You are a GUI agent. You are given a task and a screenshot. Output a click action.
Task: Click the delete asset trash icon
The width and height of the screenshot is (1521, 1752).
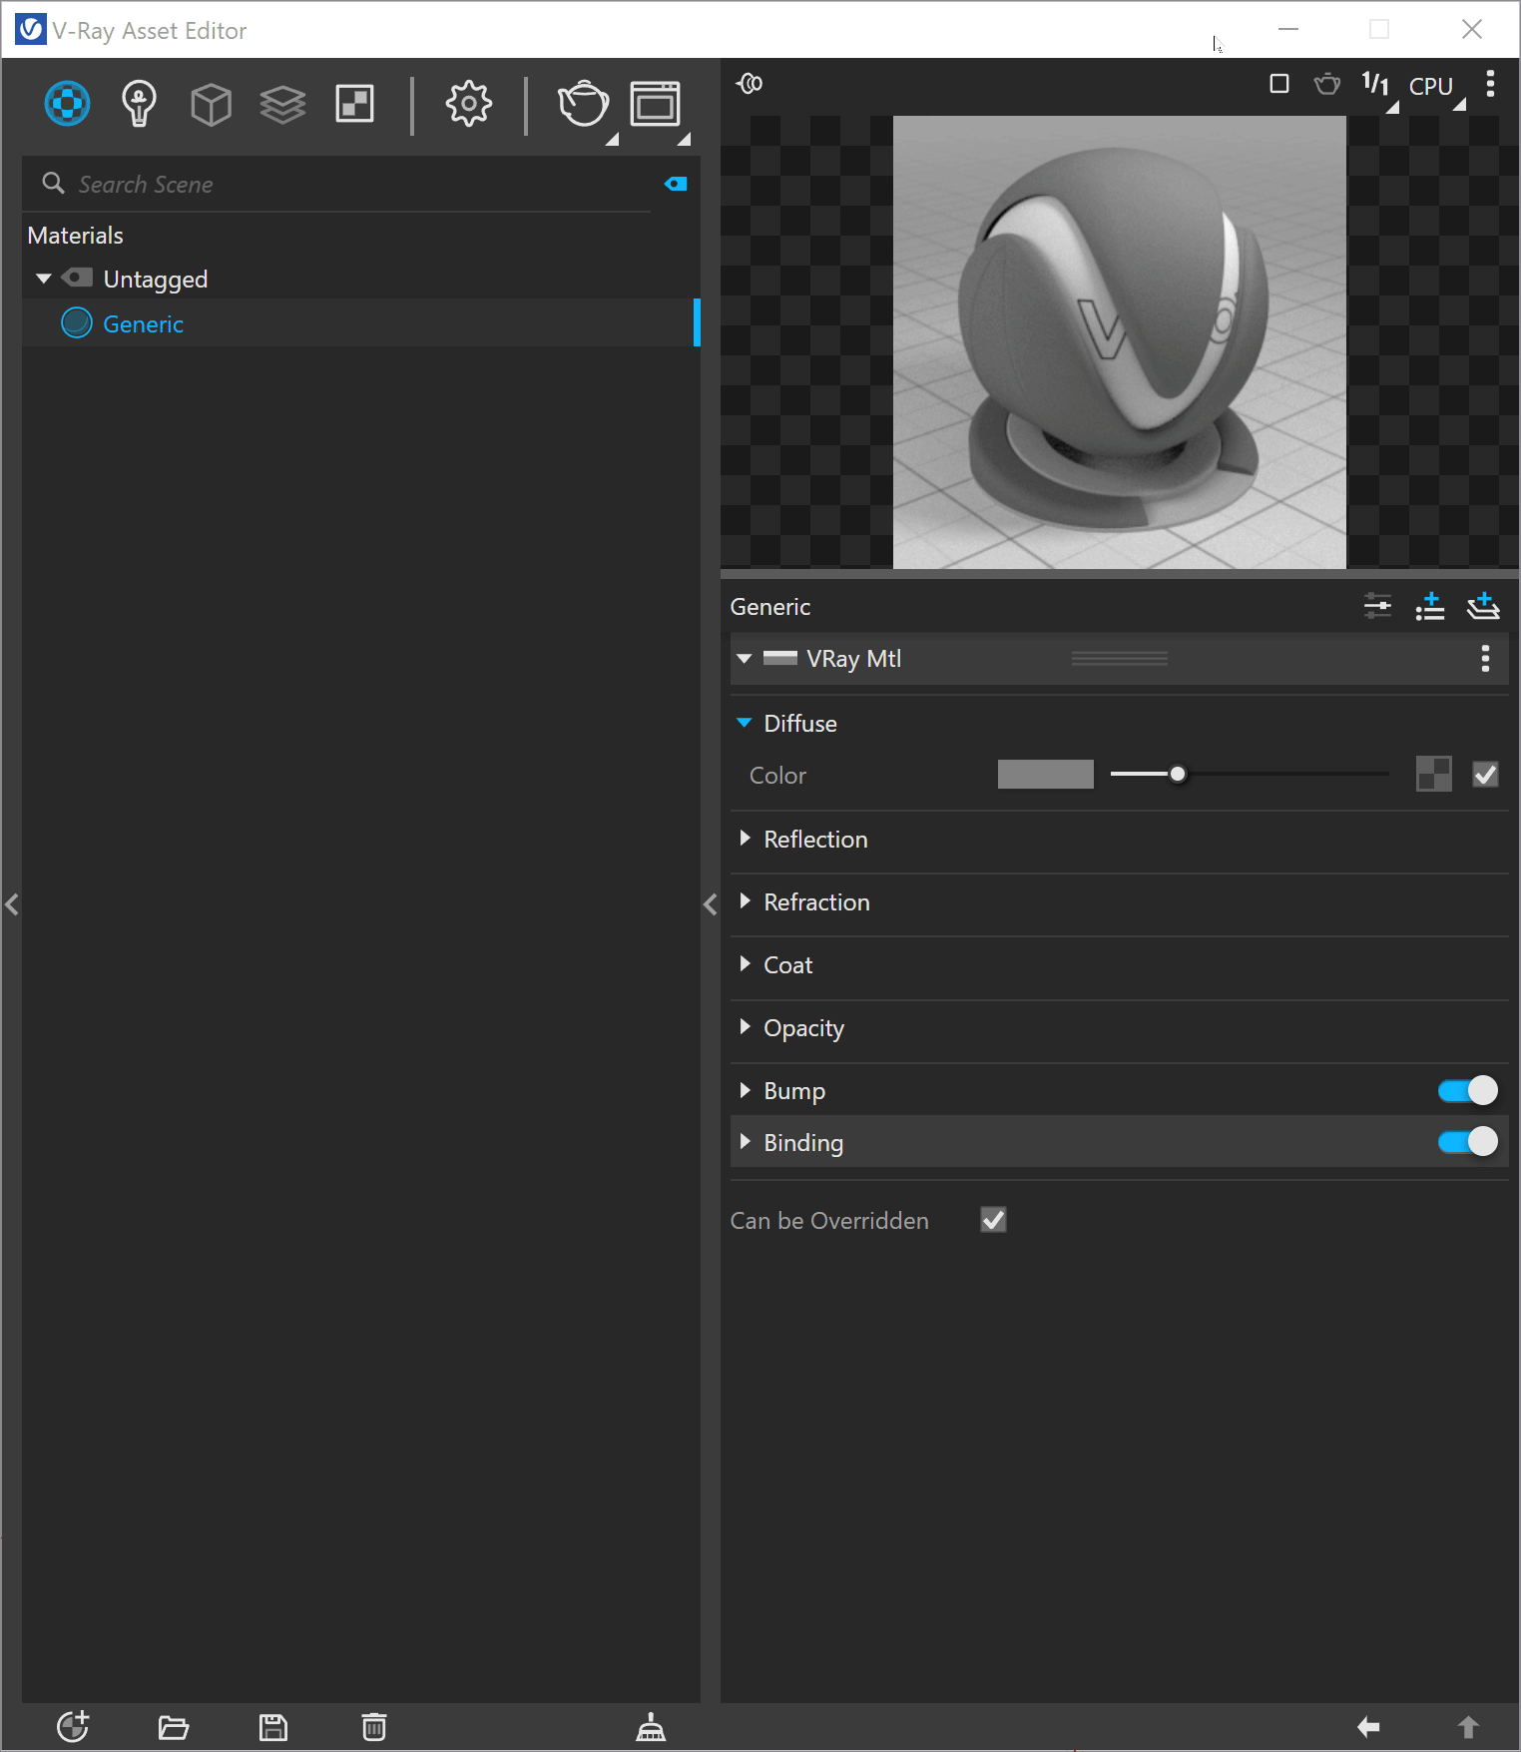click(x=374, y=1726)
